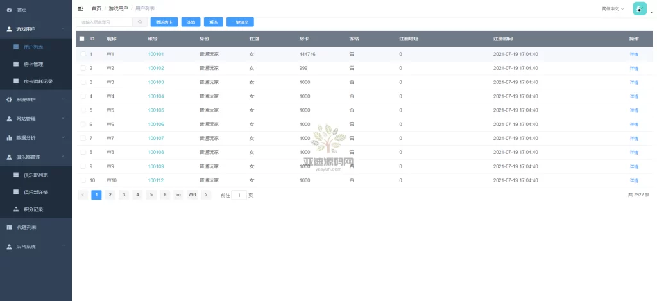This screenshot has height=301, width=657.
Task: Open account link 100112
Action: [156, 180]
